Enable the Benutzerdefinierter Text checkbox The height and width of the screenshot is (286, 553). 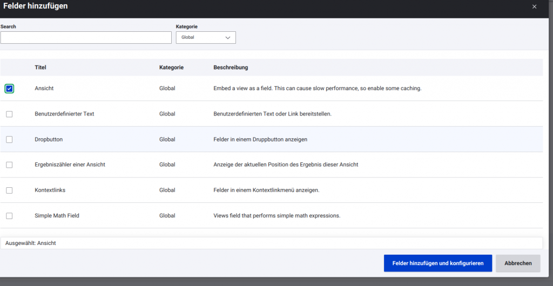coord(9,114)
